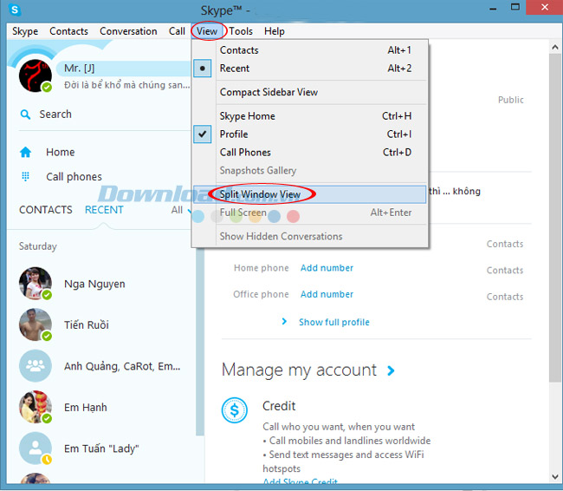Select Compact Sidebar View

click(310, 93)
